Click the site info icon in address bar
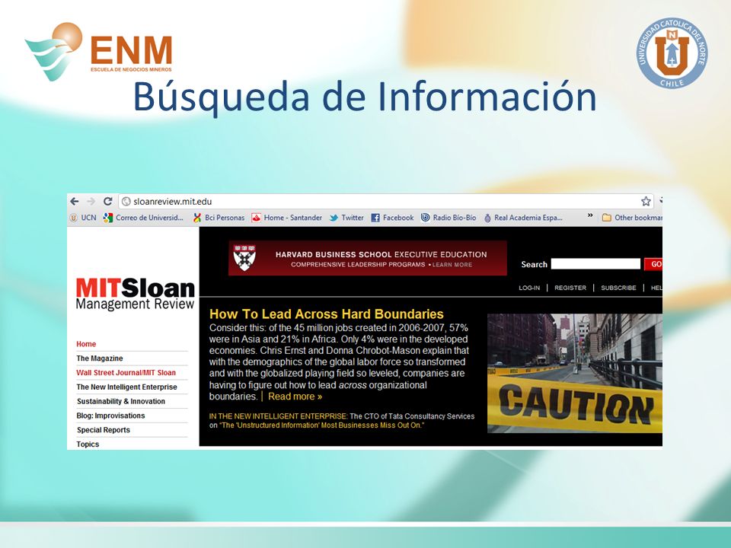This screenshot has width=731, height=548. [126, 201]
